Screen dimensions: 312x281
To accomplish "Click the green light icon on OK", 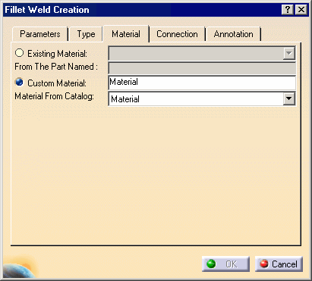I will coord(211,264).
